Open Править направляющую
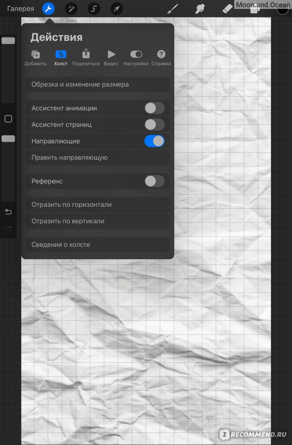 (98, 158)
